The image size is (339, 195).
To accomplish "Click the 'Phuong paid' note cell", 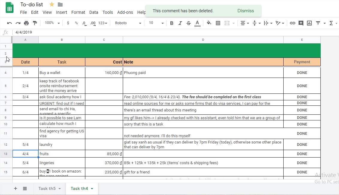I will (x=203, y=73).
